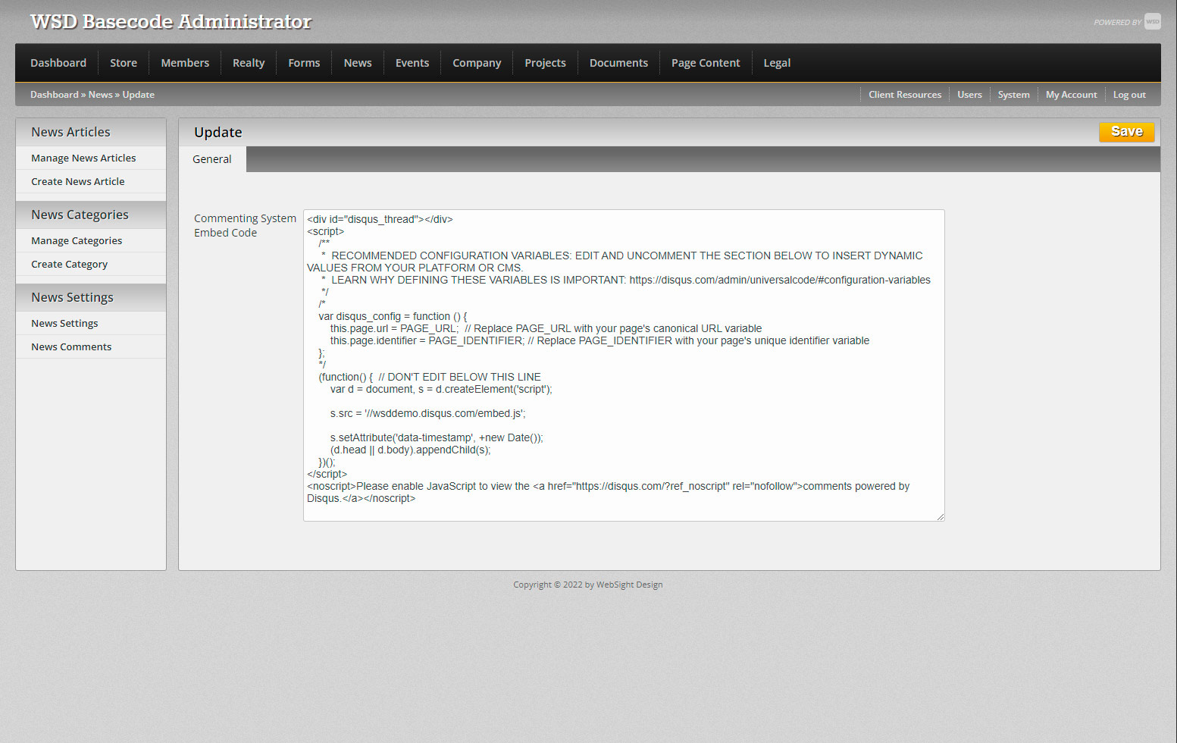Go to Users in the secondary bar

point(969,95)
